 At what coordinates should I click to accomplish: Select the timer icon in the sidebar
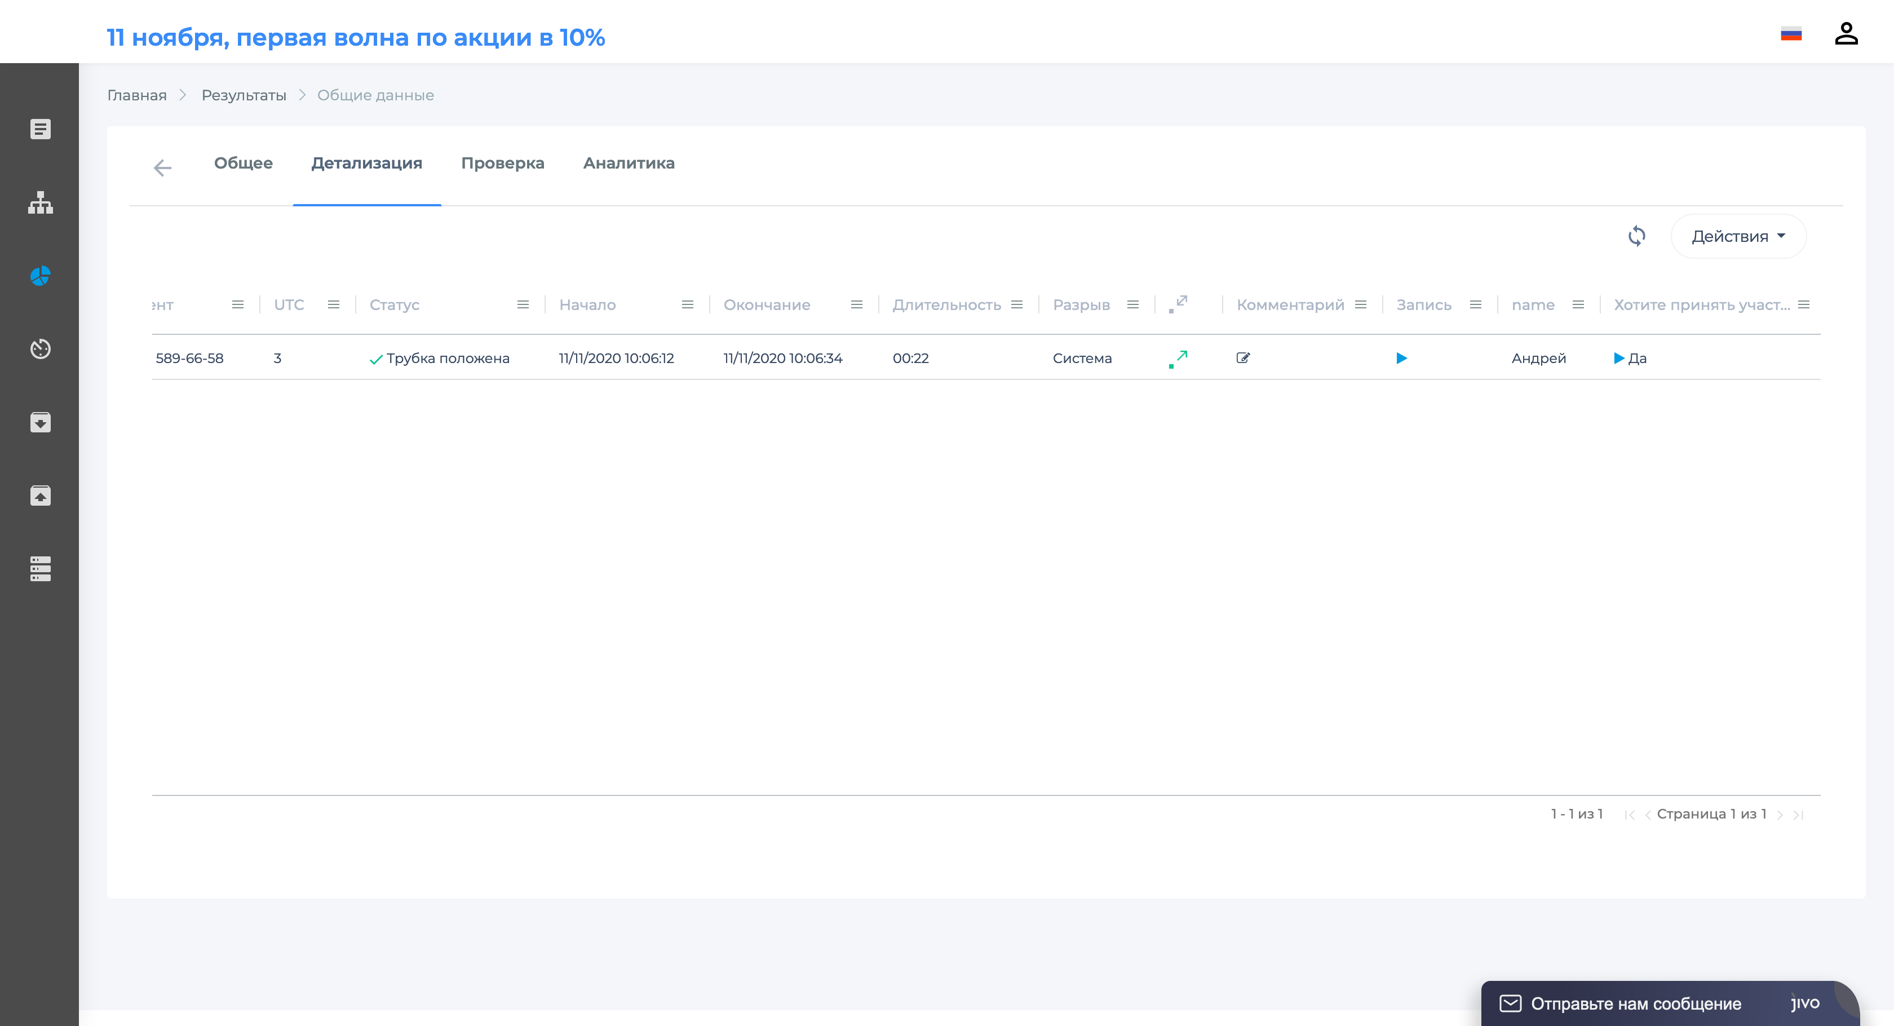tap(41, 350)
